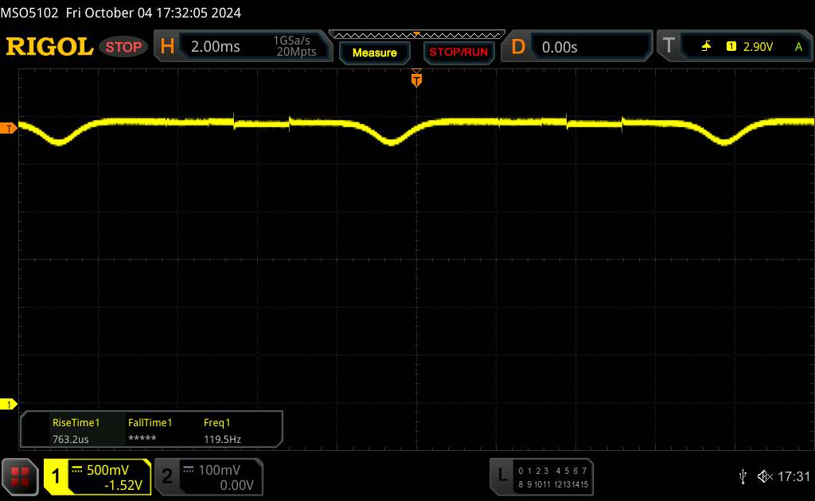Open horizontal timebase 2.00ms setting
815x501 pixels.
click(215, 47)
